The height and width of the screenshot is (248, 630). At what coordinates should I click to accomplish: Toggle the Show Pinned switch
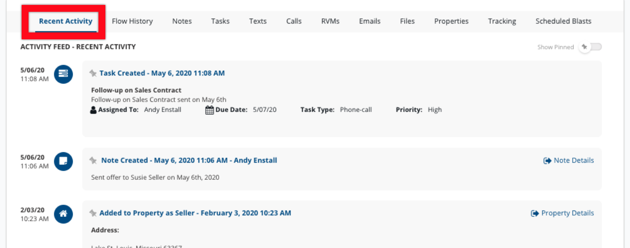pos(591,47)
